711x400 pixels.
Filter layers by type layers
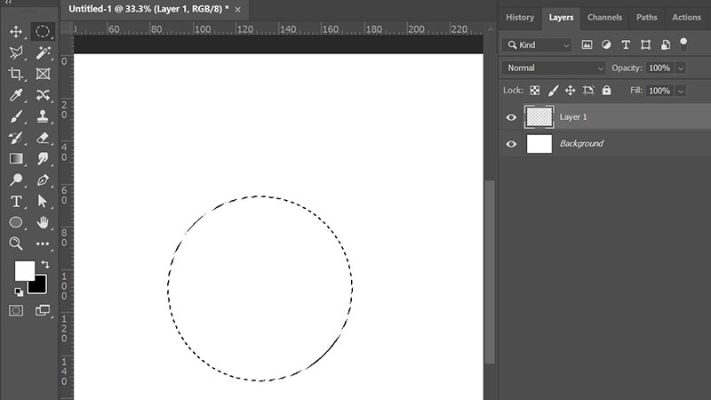pyautogui.click(x=626, y=44)
